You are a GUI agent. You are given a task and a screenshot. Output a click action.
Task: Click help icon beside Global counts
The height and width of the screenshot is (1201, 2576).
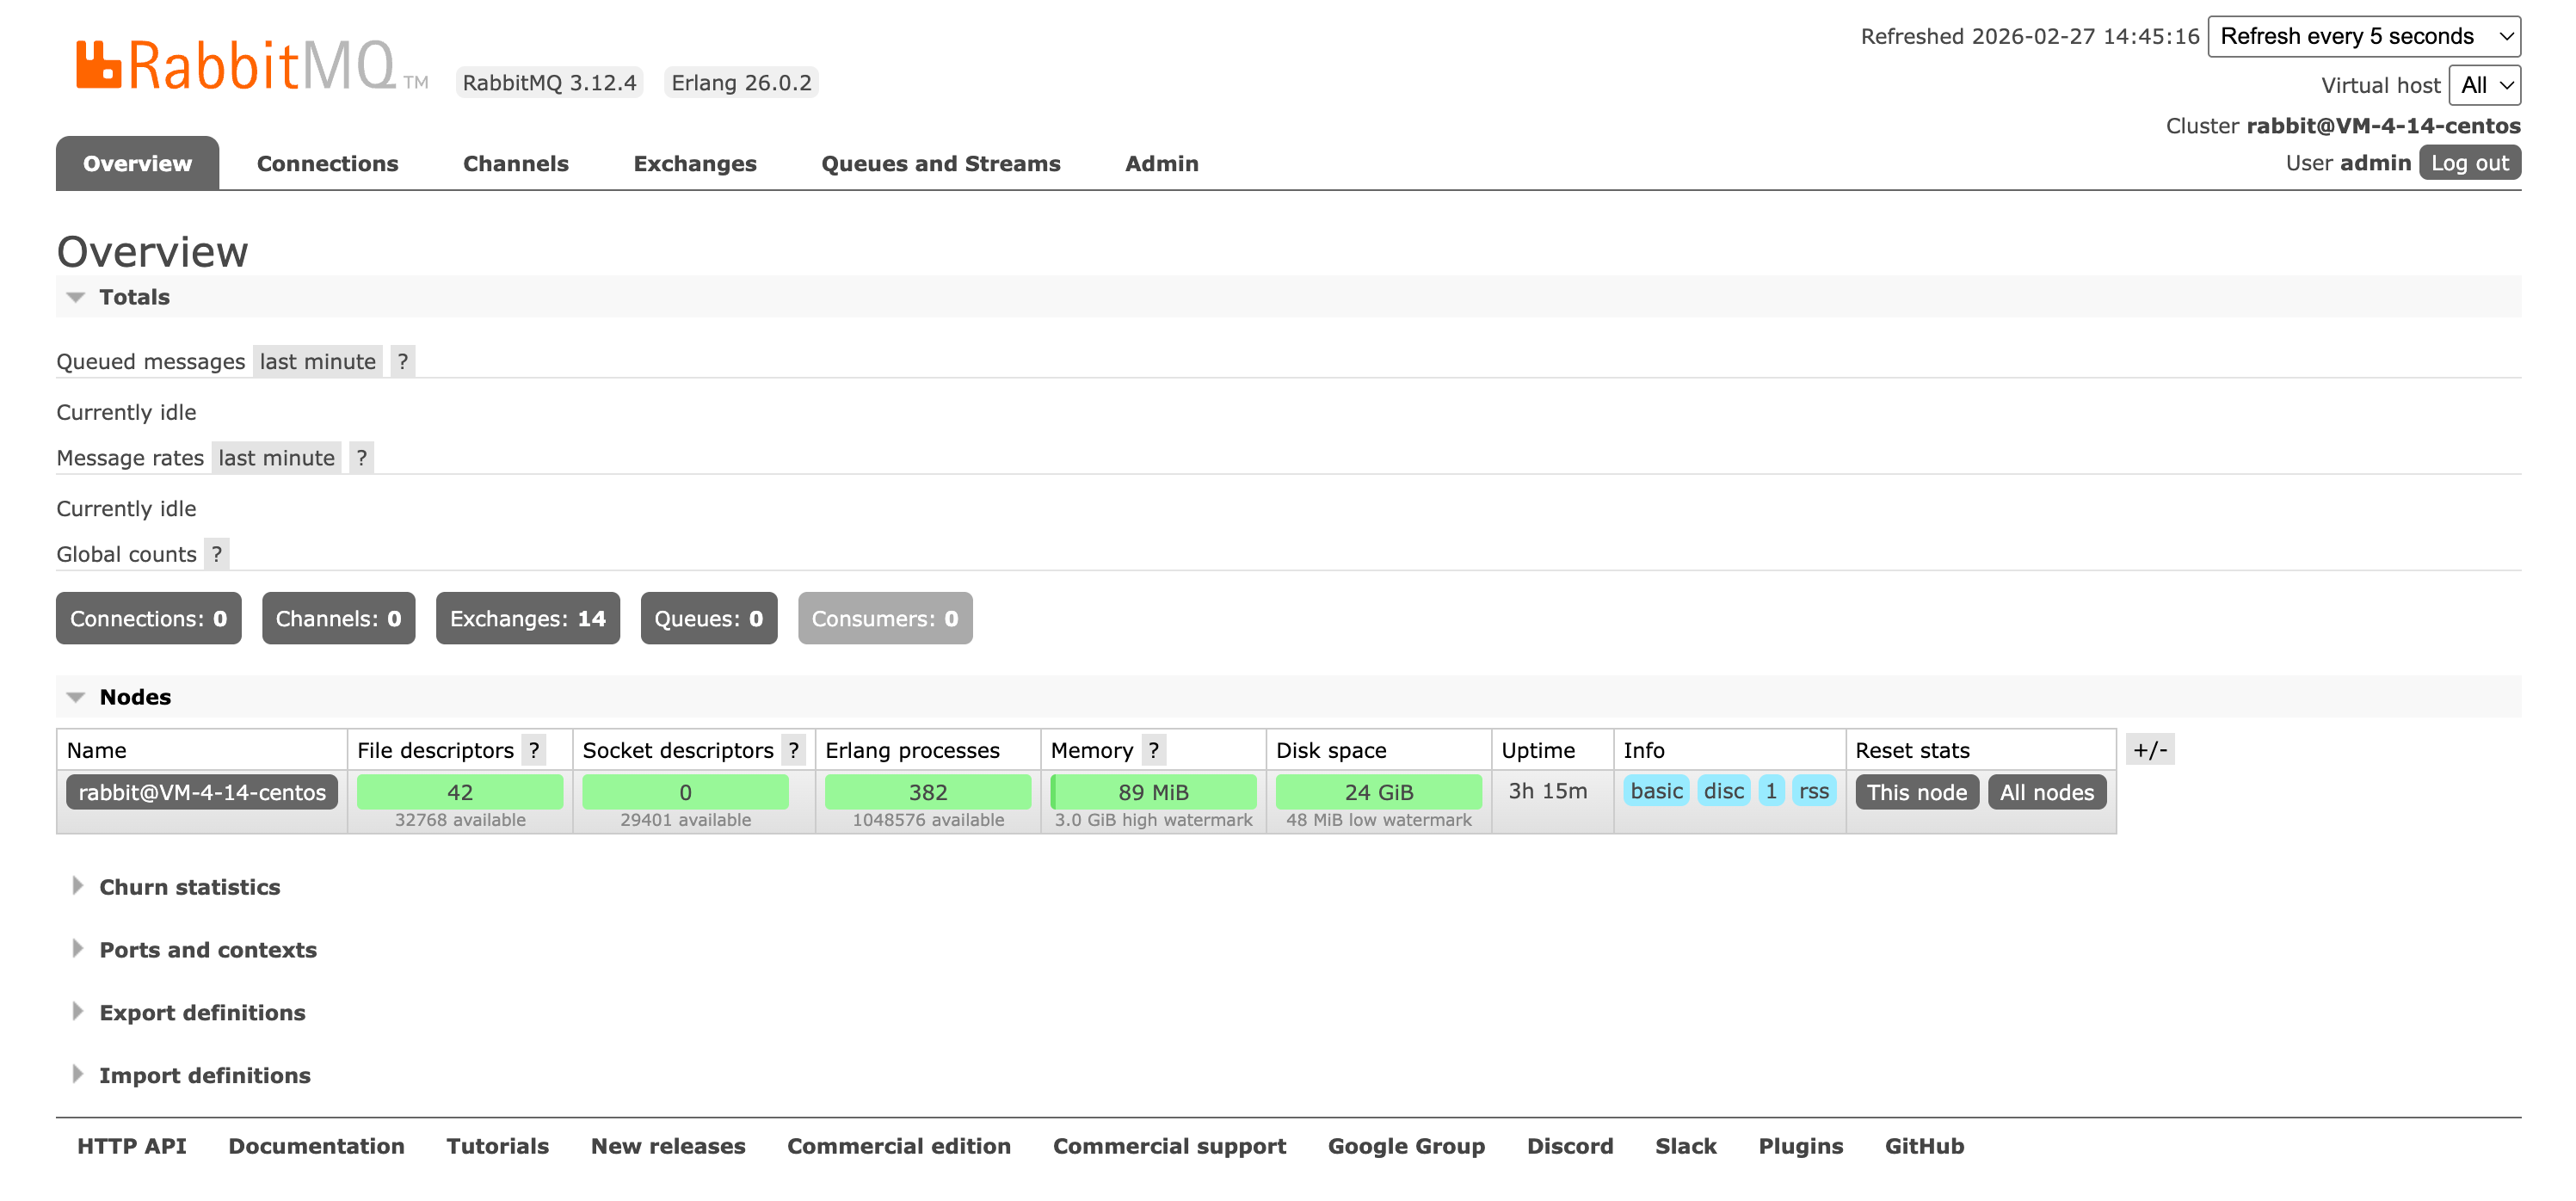216,553
